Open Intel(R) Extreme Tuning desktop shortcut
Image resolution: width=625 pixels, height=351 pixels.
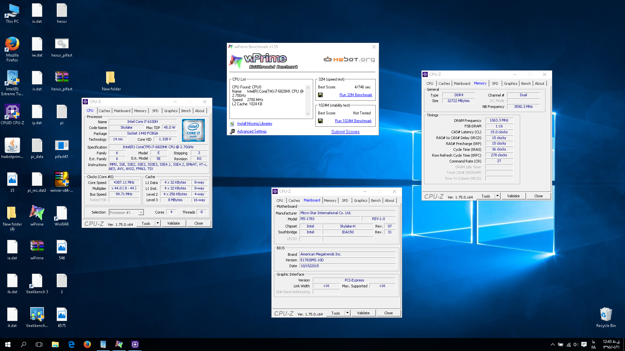(12, 83)
